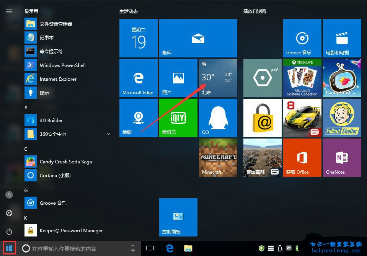Viewport: 367px width, 256px height.
Task: Open the Minecraft tile
Action: 218,157
